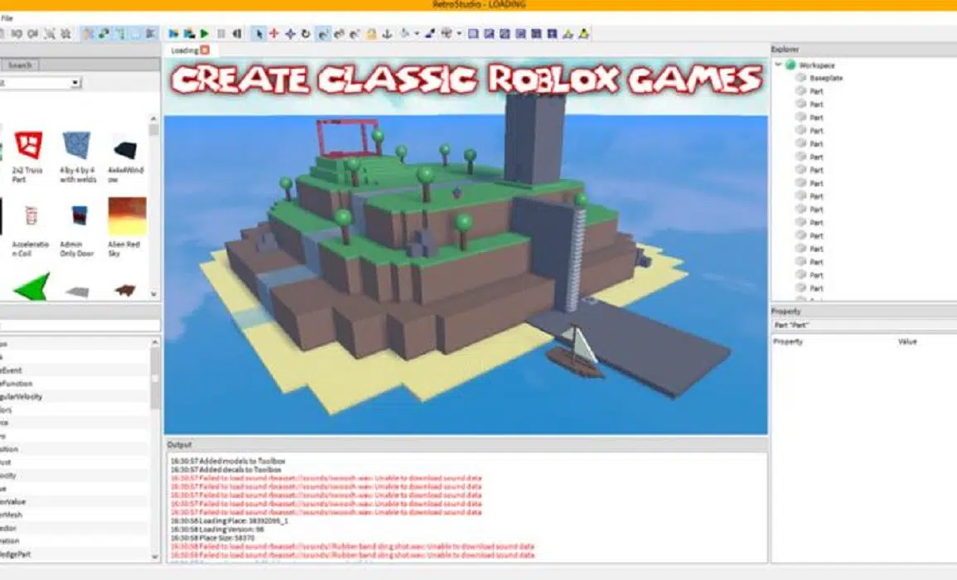957x580 pixels.
Task: Click the "Added decals to Toolbox" output line
Action: (226, 470)
